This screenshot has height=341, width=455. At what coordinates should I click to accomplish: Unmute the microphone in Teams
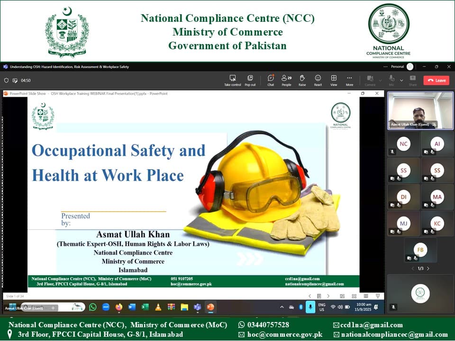click(391, 80)
